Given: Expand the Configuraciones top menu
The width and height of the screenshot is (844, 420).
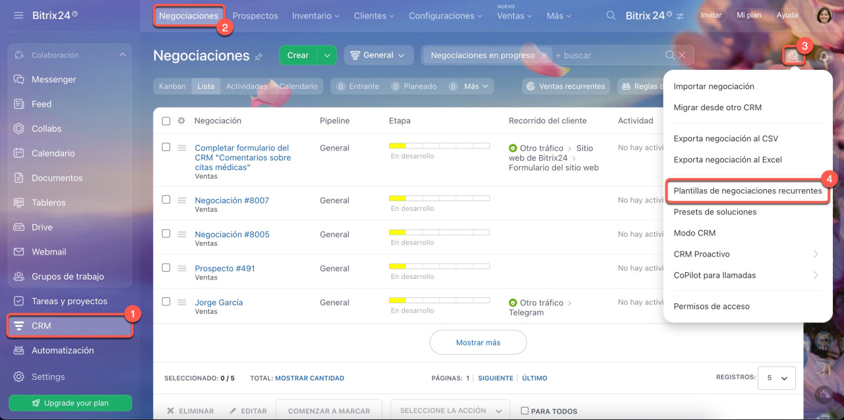Looking at the screenshot, I should (446, 15).
